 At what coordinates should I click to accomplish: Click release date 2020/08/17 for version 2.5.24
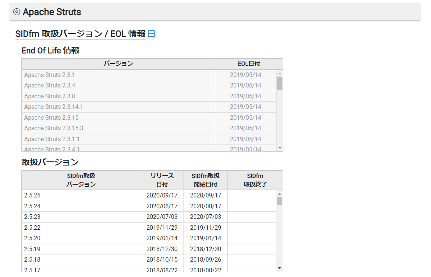pyautogui.click(x=162, y=206)
